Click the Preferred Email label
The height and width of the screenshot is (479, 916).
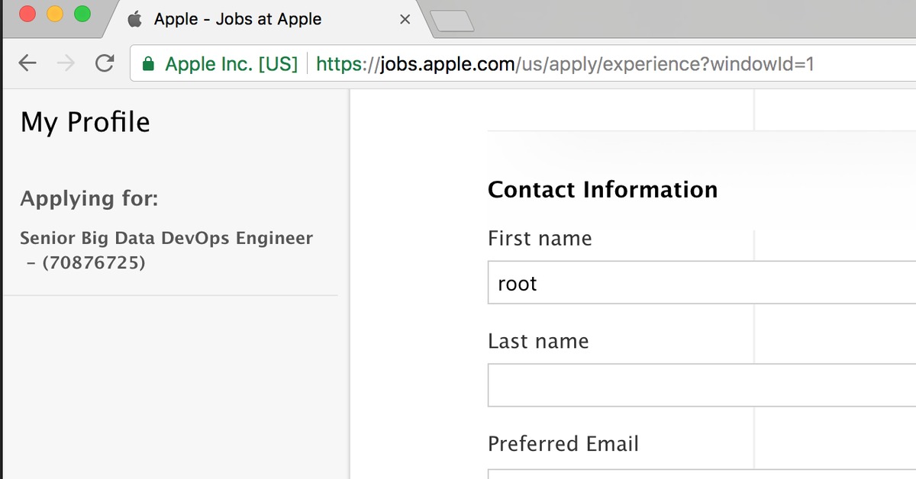point(563,444)
